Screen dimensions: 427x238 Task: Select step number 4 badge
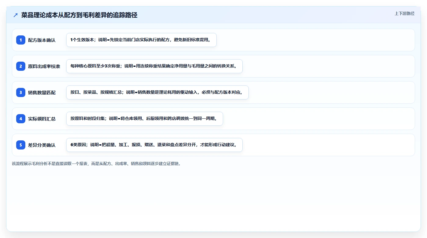click(21, 119)
